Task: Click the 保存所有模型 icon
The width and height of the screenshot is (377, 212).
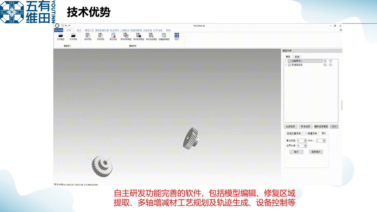Action: pos(126,35)
